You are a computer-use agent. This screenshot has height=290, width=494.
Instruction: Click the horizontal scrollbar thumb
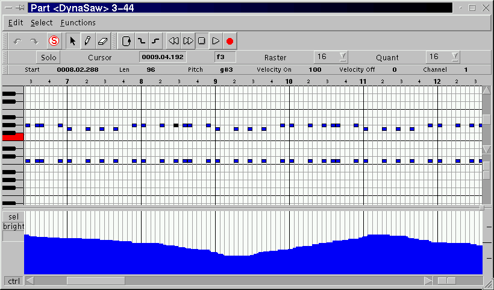click(90, 281)
